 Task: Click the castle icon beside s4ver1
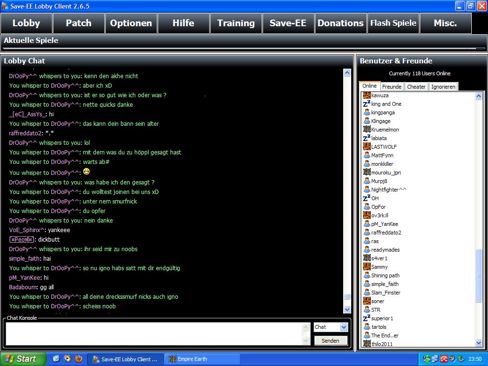tap(366, 258)
